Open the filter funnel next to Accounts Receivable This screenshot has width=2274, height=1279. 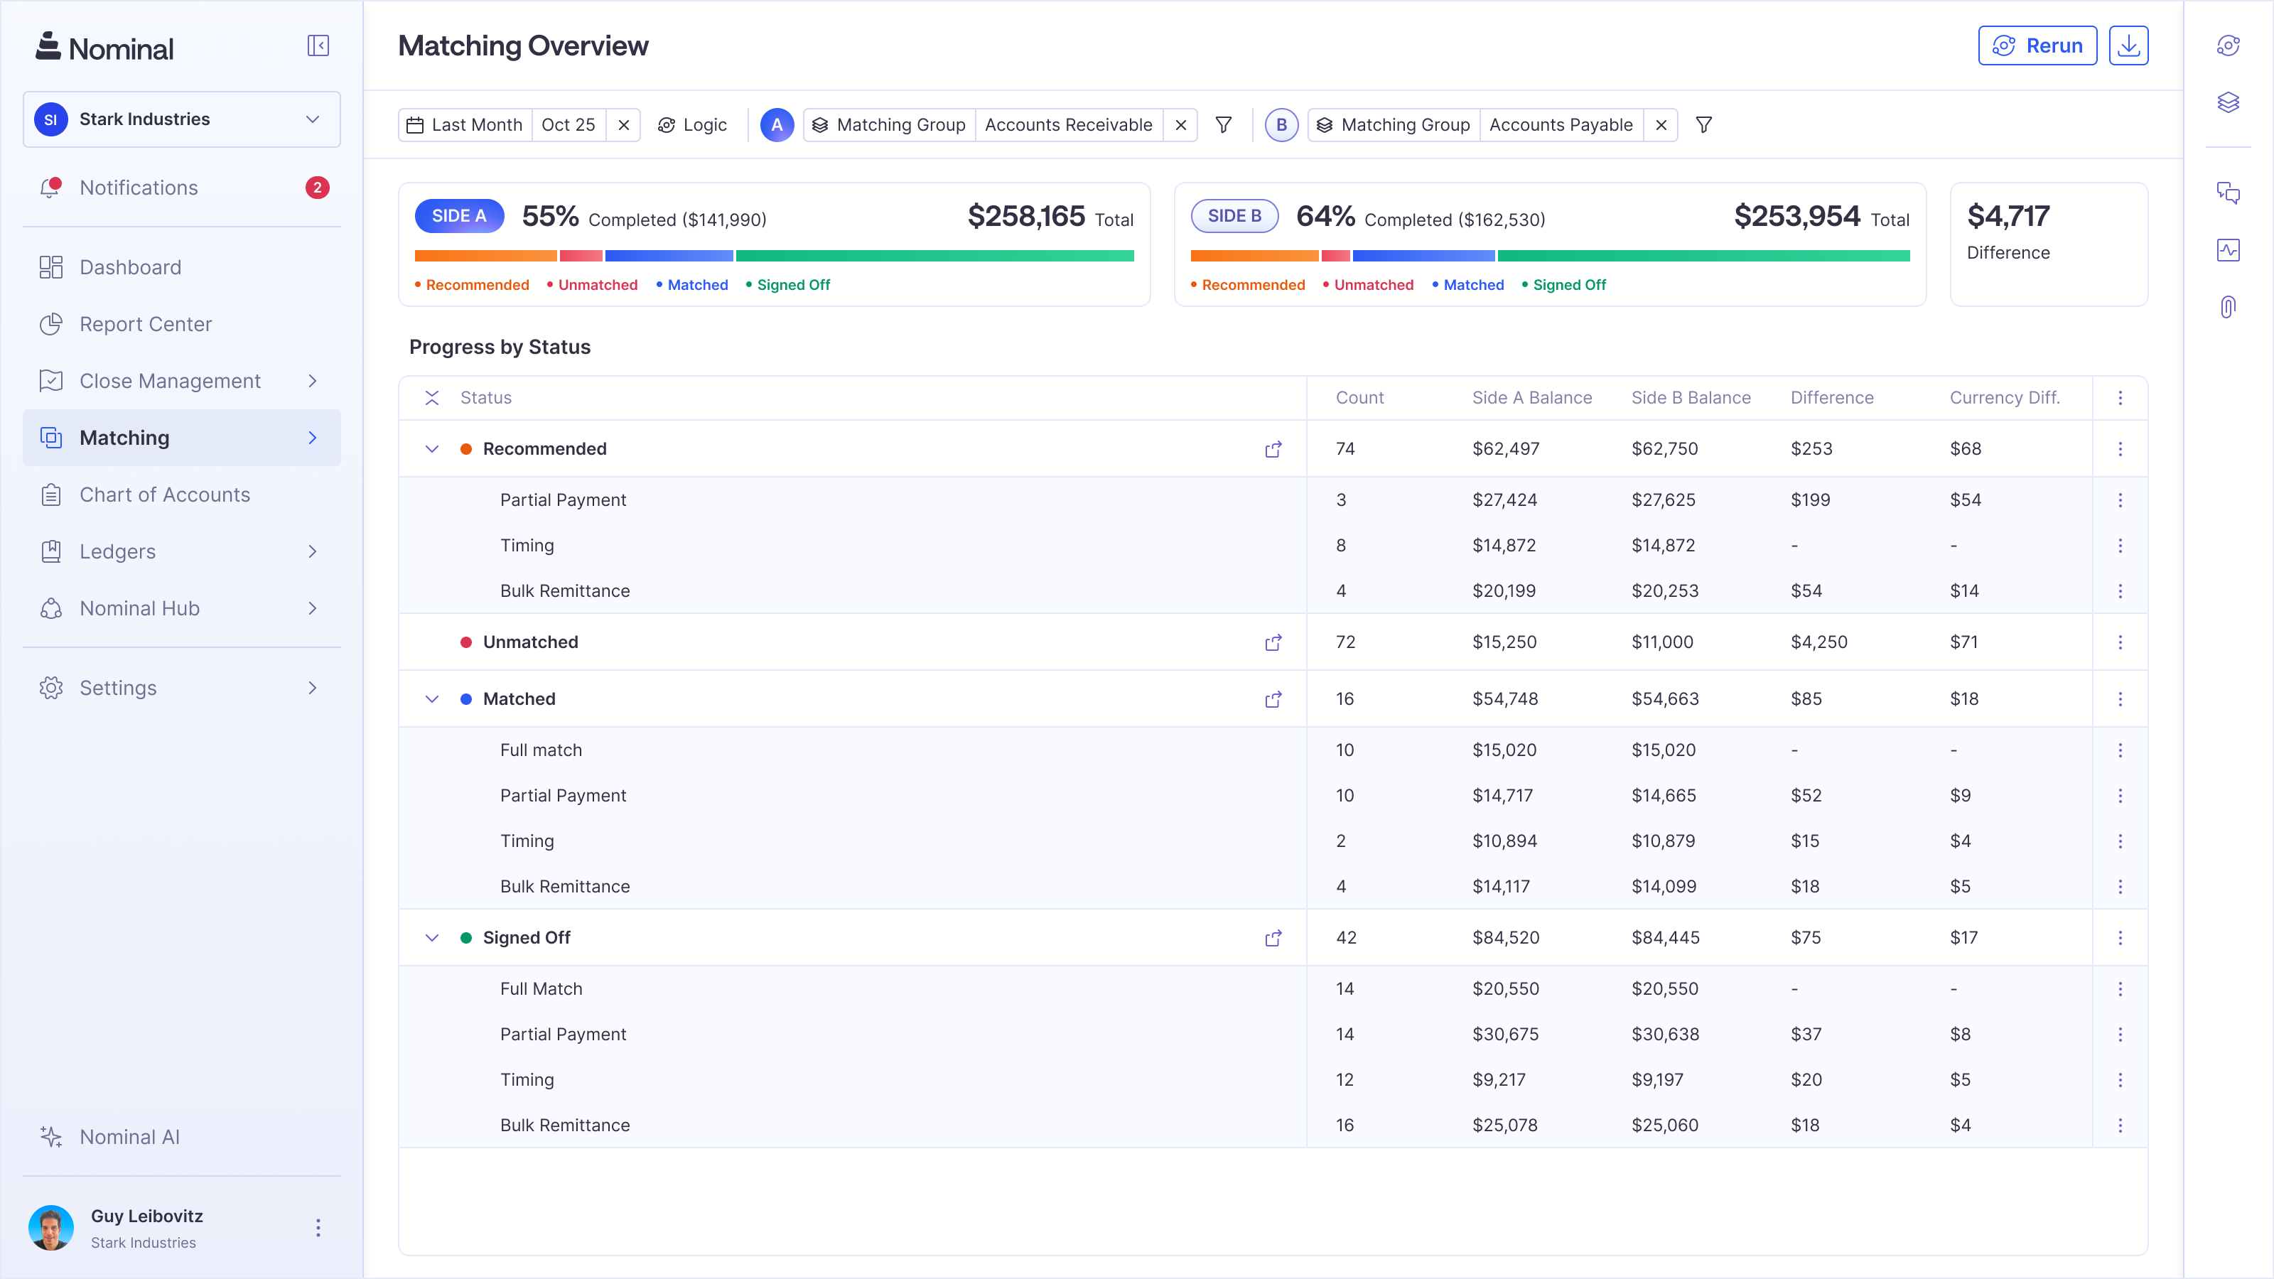[x=1224, y=124]
